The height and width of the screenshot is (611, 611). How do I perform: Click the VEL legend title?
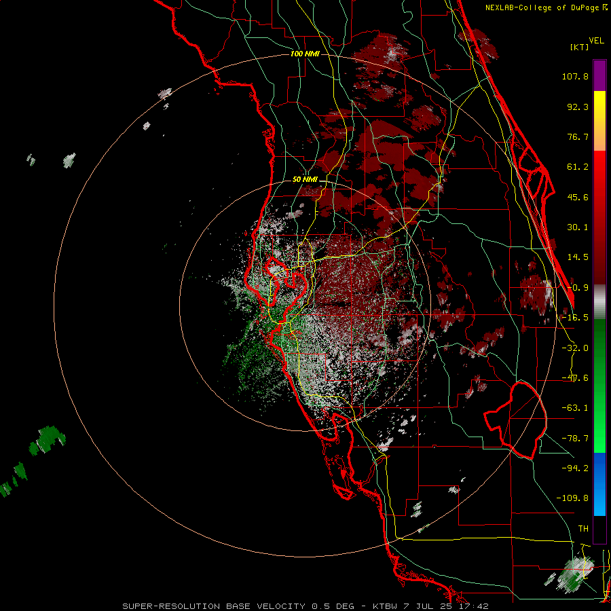click(x=596, y=41)
